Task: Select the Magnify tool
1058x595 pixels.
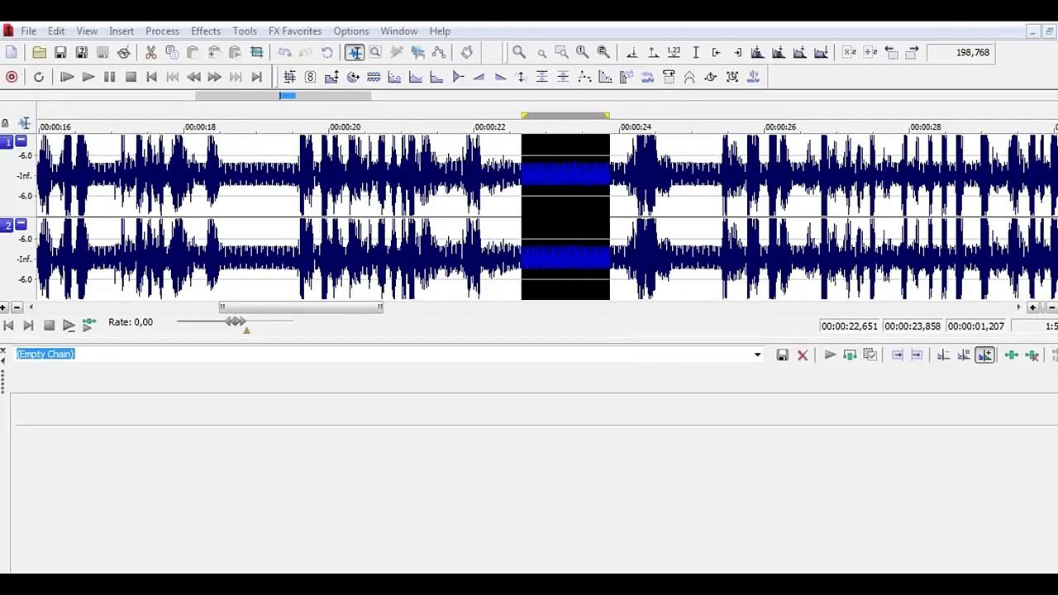Action: tap(375, 52)
